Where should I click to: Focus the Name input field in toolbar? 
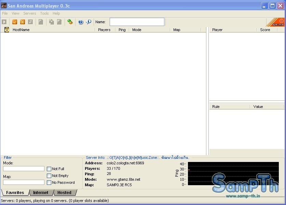pos(137,22)
